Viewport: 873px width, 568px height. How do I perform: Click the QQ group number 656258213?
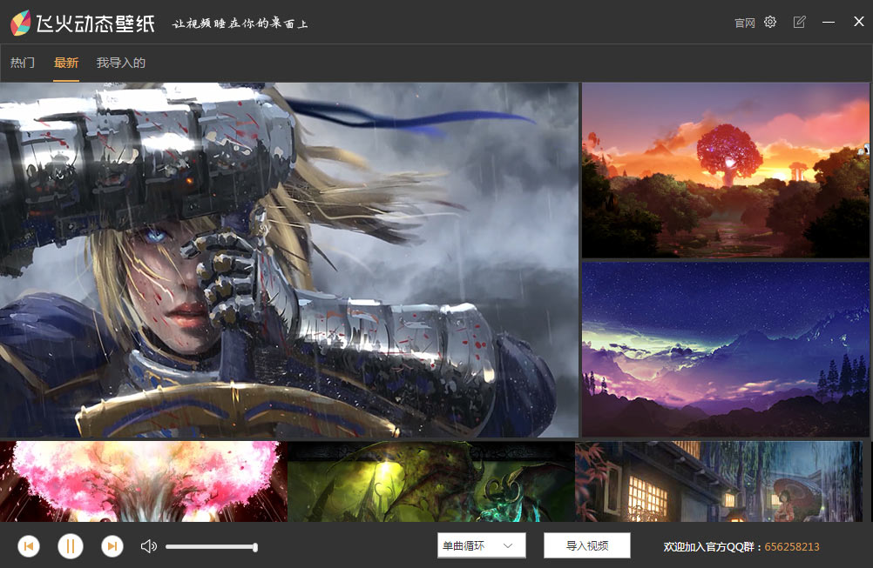[x=792, y=547]
